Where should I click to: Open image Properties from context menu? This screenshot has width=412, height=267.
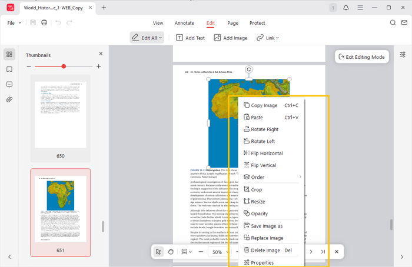pyautogui.click(x=272, y=262)
